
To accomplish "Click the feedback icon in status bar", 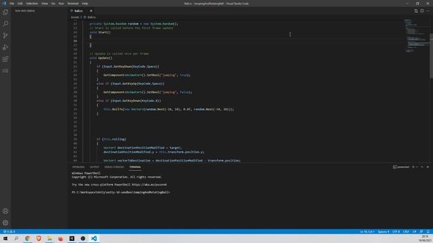I will pyautogui.click(x=421, y=232).
